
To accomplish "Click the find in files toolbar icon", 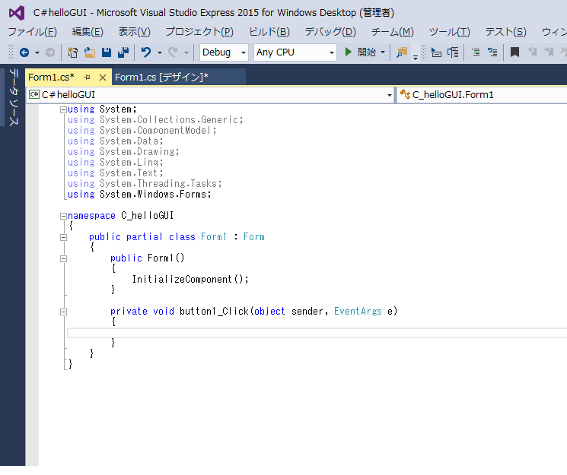I will point(402,52).
